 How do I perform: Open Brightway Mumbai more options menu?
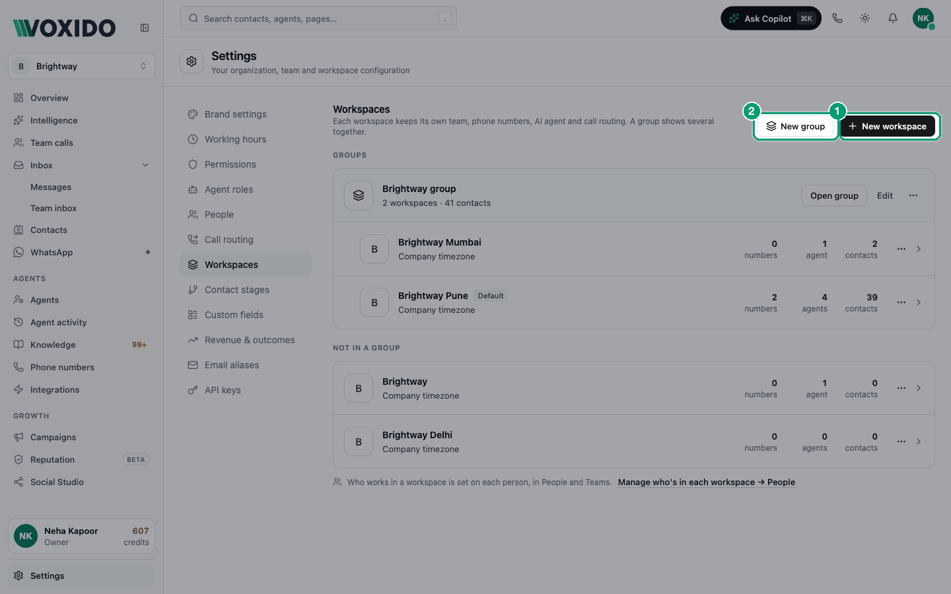point(901,249)
